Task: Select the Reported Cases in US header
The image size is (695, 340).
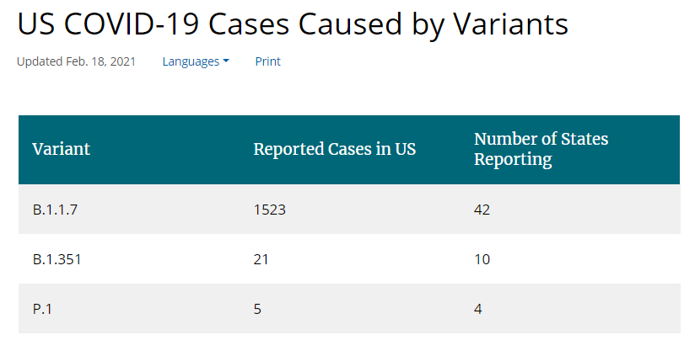Action: (x=335, y=149)
